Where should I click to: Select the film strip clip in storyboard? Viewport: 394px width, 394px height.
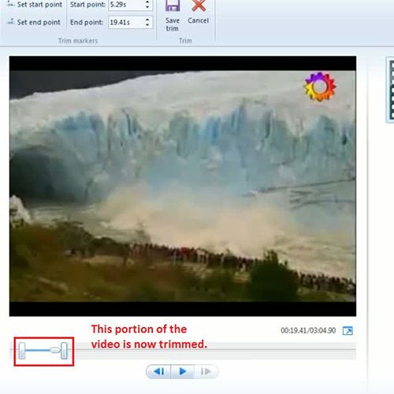coord(391,90)
